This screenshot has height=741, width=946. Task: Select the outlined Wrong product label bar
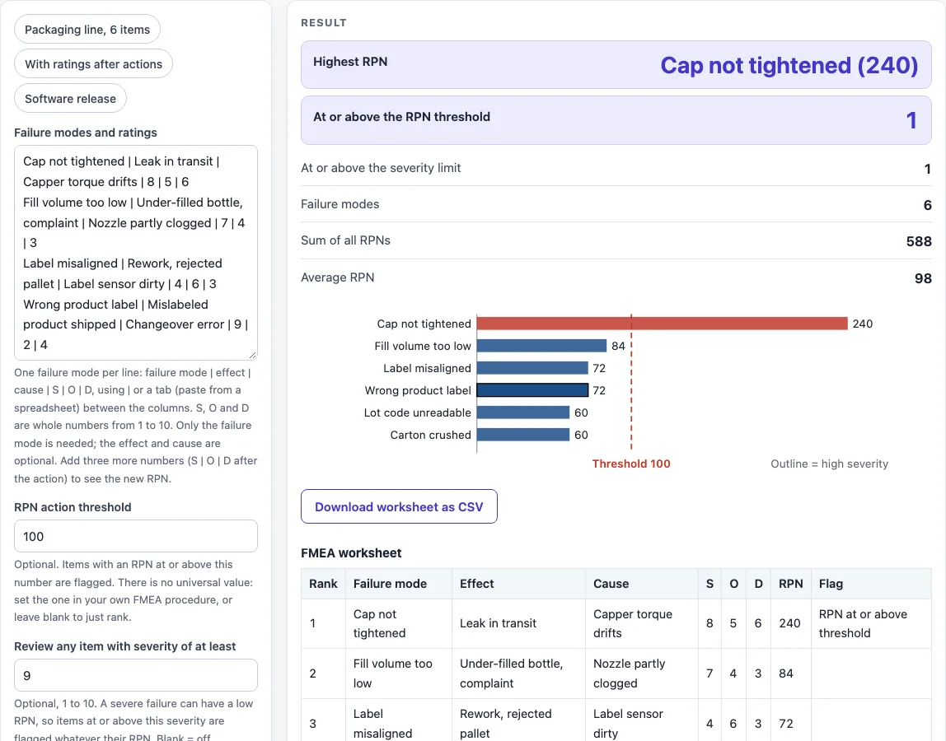(x=532, y=390)
